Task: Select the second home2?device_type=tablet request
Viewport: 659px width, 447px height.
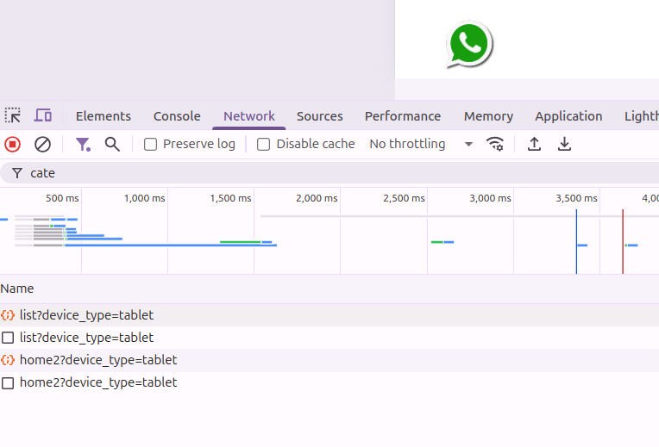Action: click(329, 382)
